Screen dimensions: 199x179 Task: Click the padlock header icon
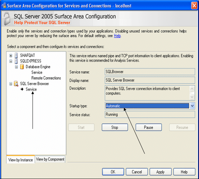(x=7, y=19)
